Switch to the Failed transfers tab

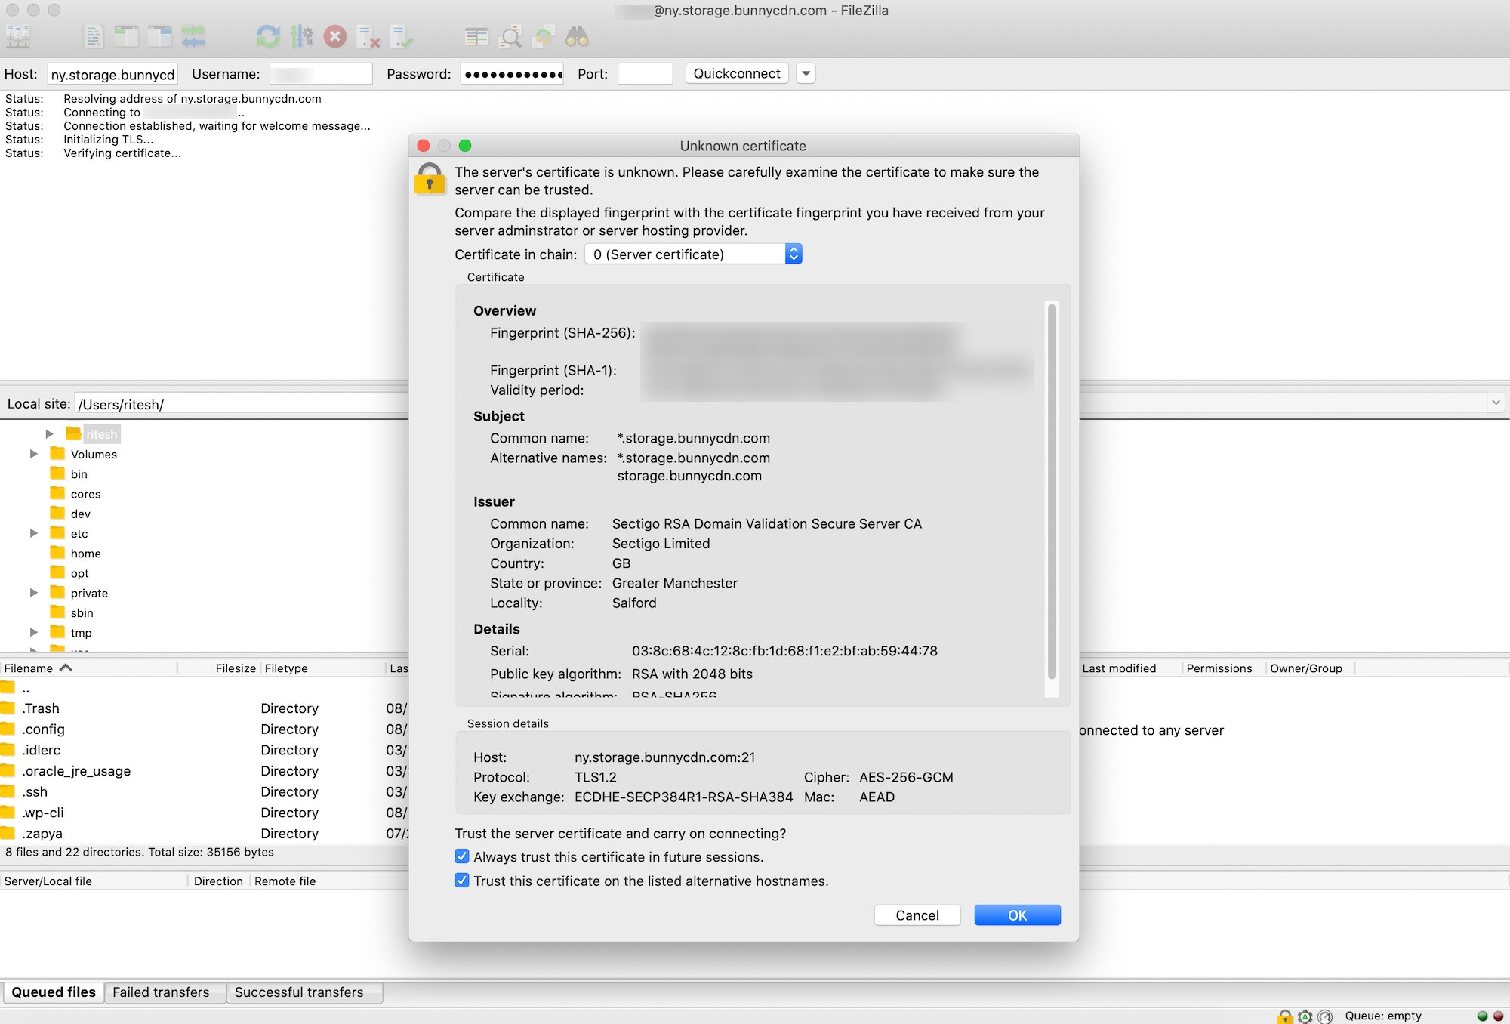tap(164, 992)
